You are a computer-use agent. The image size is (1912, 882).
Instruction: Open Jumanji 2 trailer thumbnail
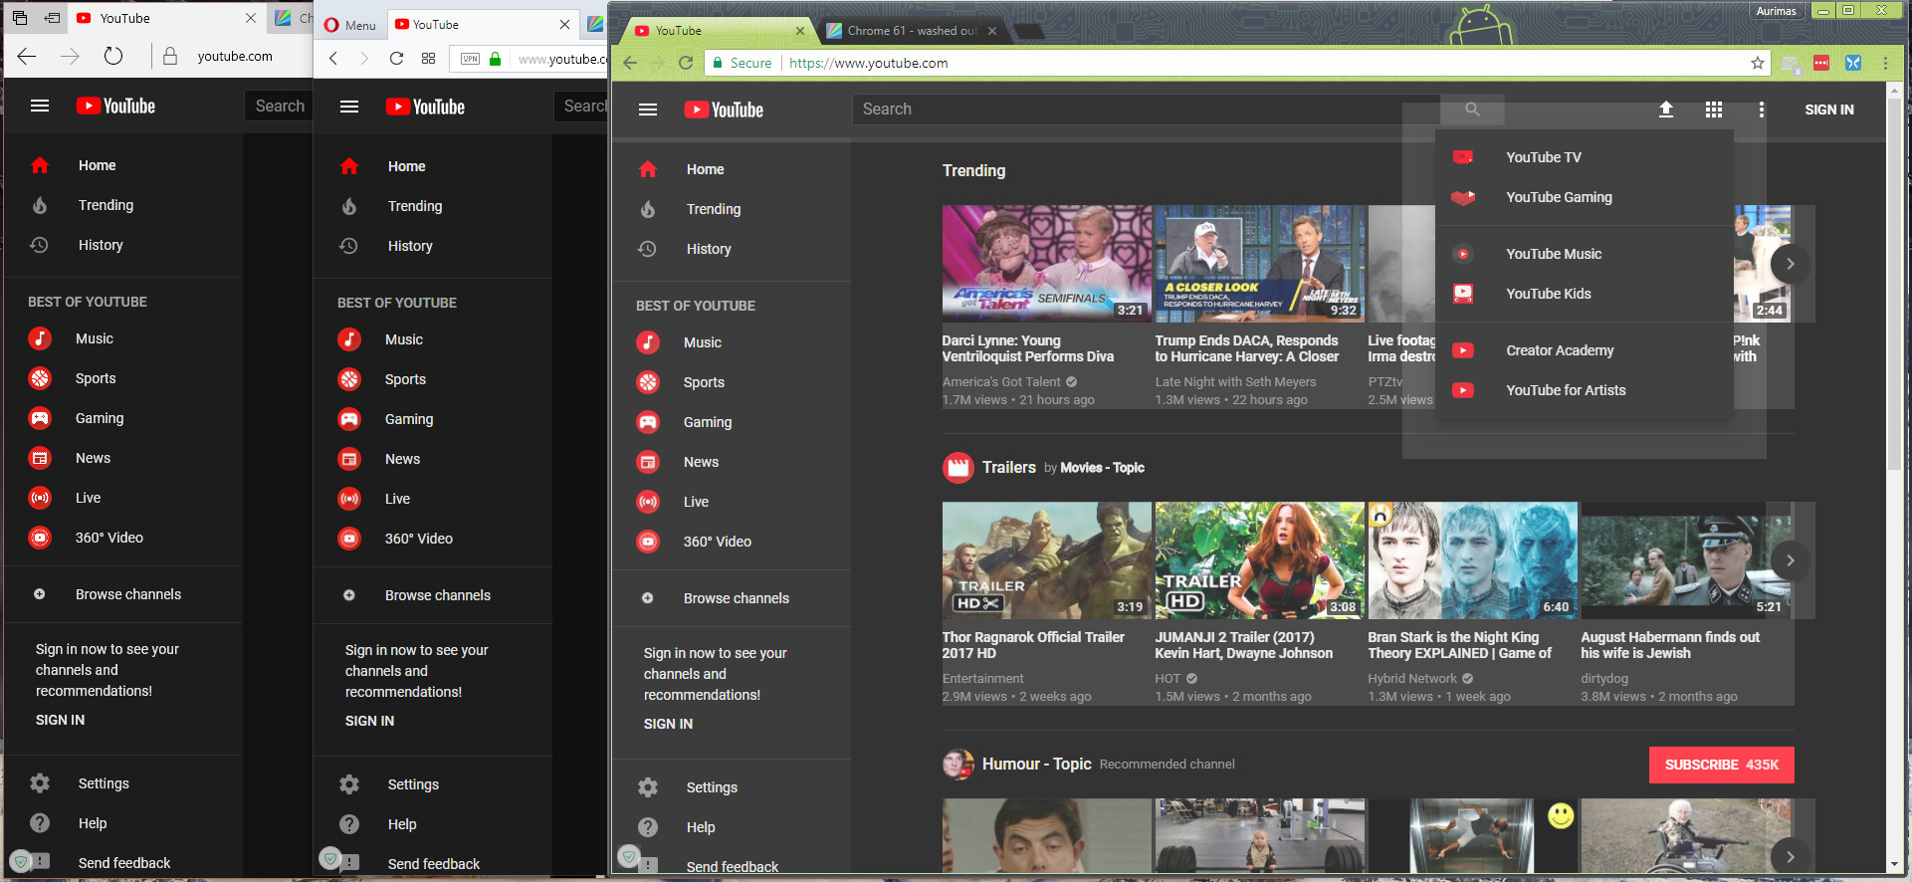click(x=1259, y=560)
